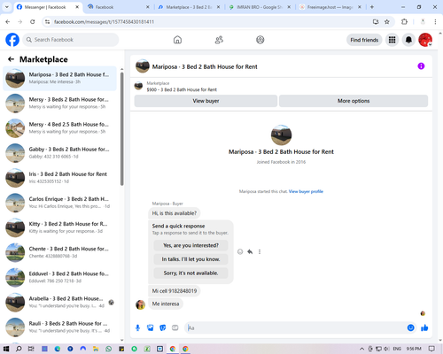This screenshot has width=443, height=354.
Task: Open the Gabby conversation
Action: click(x=59, y=153)
